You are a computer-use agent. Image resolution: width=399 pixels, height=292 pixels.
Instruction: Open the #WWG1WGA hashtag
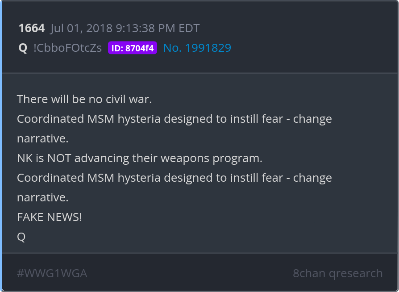pyautogui.click(x=52, y=273)
